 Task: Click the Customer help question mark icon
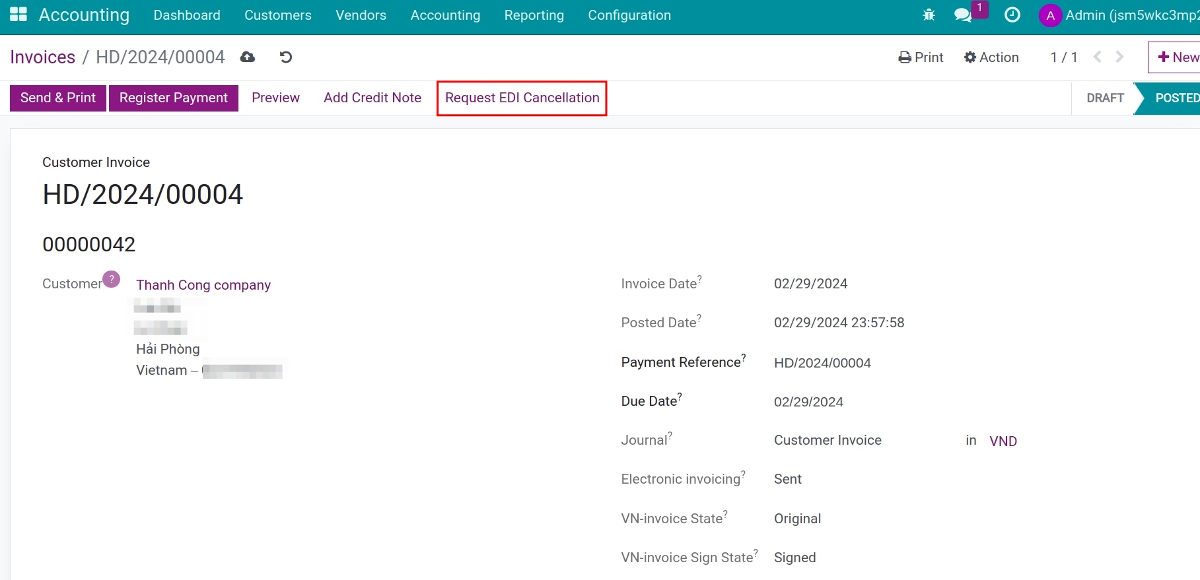[x=112, y=279]
